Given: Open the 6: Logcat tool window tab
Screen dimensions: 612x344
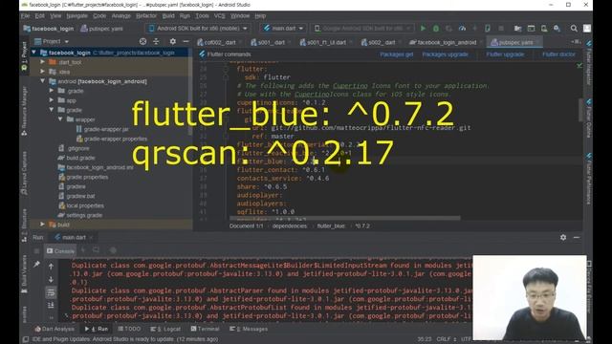Looking at the screenshot, I should tap(165, 329).
